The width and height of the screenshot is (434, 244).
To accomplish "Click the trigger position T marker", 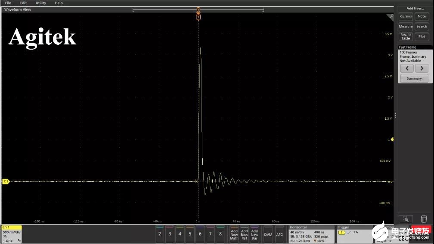I will pos(198,17).
